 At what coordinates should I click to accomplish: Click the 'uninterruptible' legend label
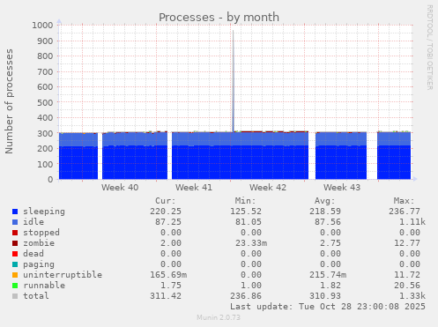coord(63,275)
